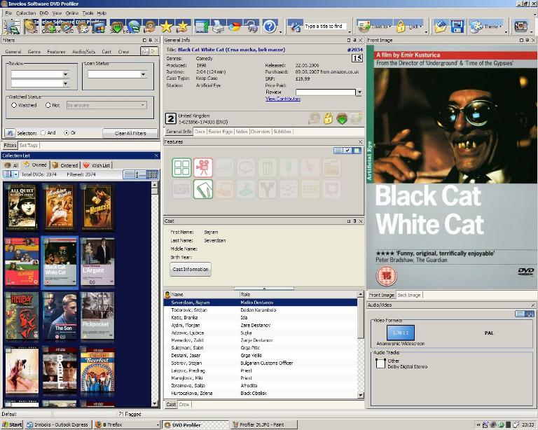Select the And selection radio button
This screenshot has width=538, height=430.
click(x=43, y=132)
